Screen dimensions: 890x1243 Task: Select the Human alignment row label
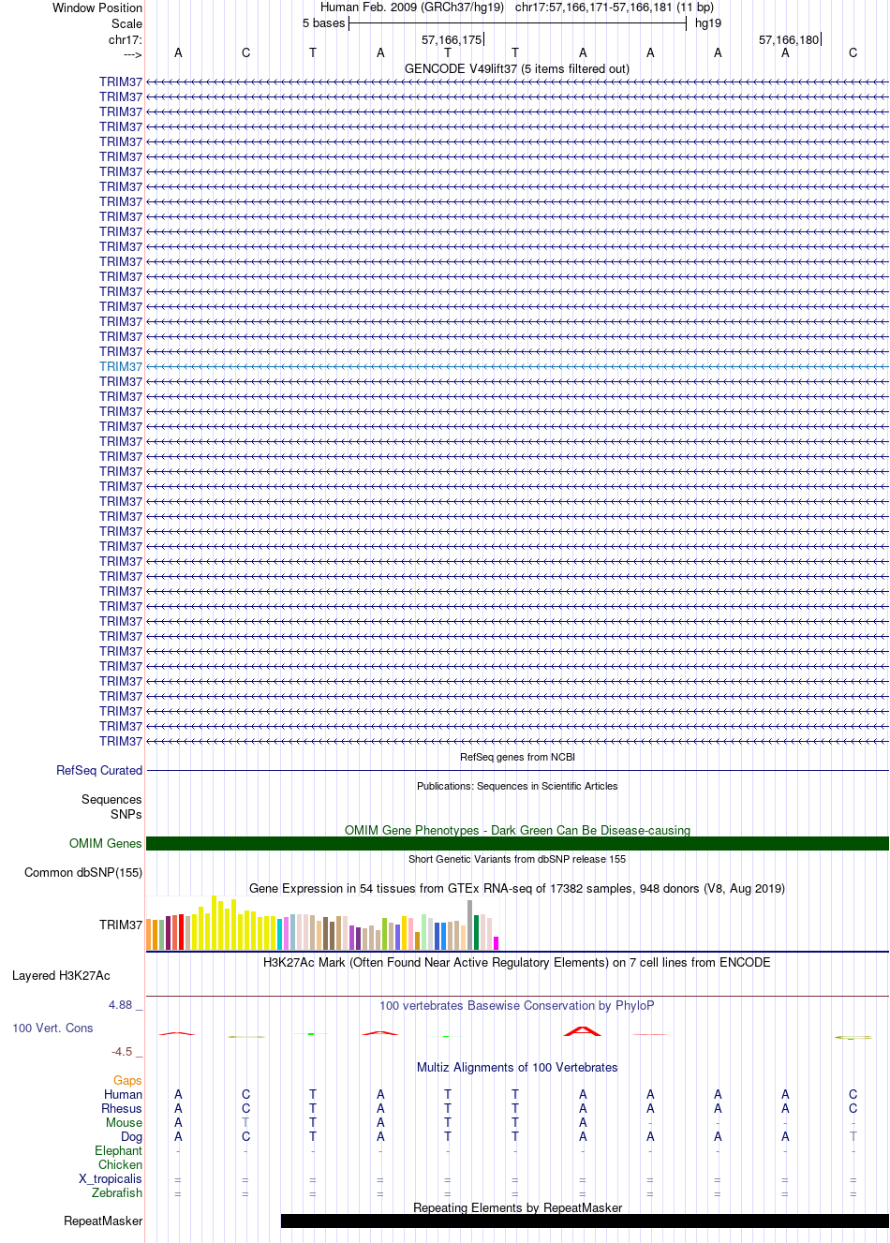tap(124, 1094)
